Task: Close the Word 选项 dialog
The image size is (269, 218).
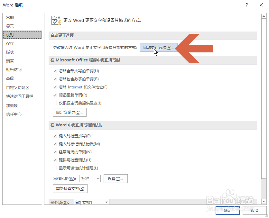Action: click(x=261, y=5)
